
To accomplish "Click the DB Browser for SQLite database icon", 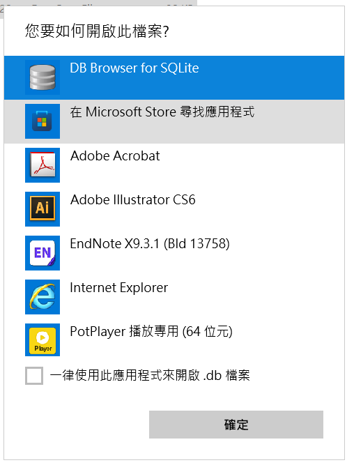I will 43,77.
